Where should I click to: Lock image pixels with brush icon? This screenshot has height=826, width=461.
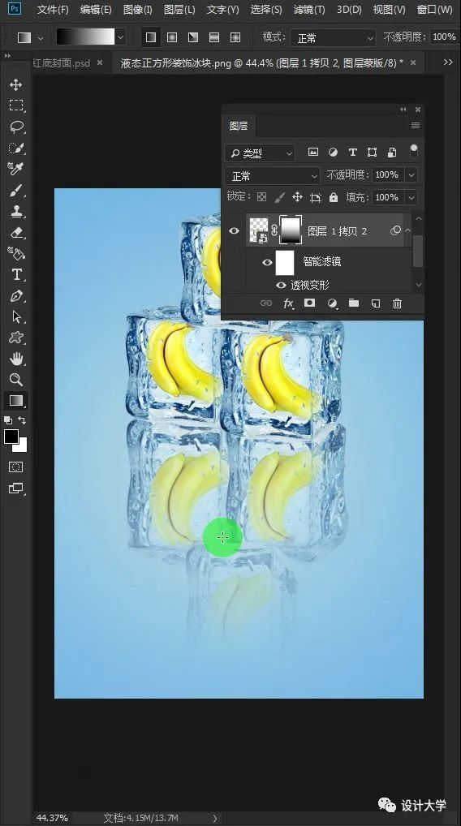280,197
